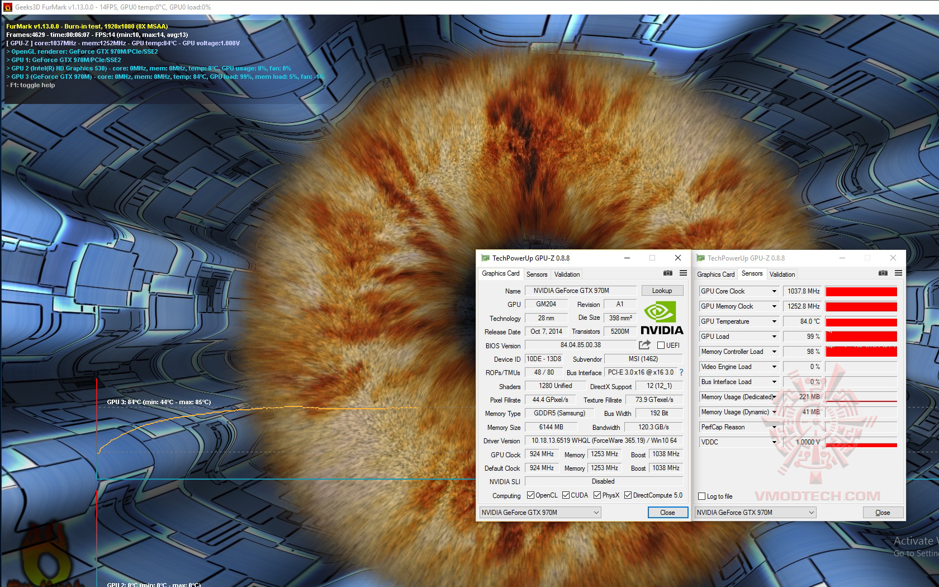Close the GPU-Z Sensors window with X

click(x=893, y=258)
